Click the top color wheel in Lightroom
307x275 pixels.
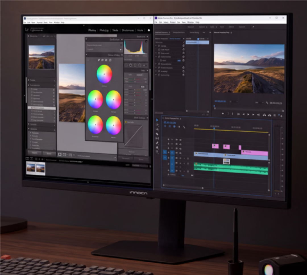(x=104, y=74)
